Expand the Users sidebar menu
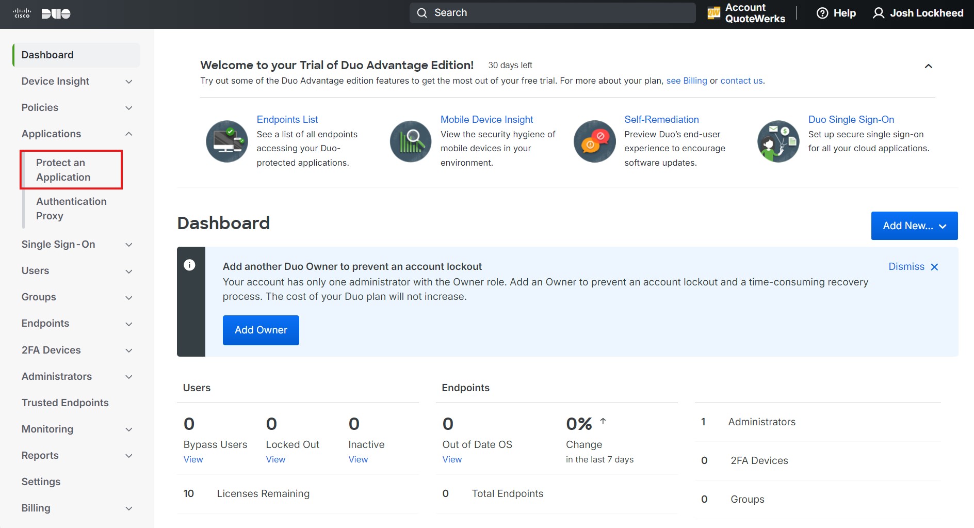 (x=128, y=271)
